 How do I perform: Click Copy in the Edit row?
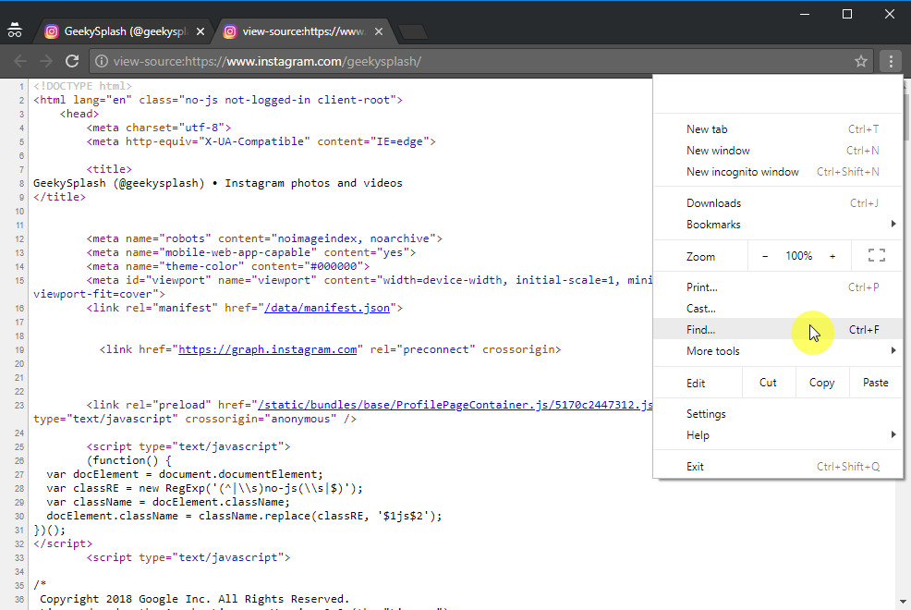pos(821,383)
